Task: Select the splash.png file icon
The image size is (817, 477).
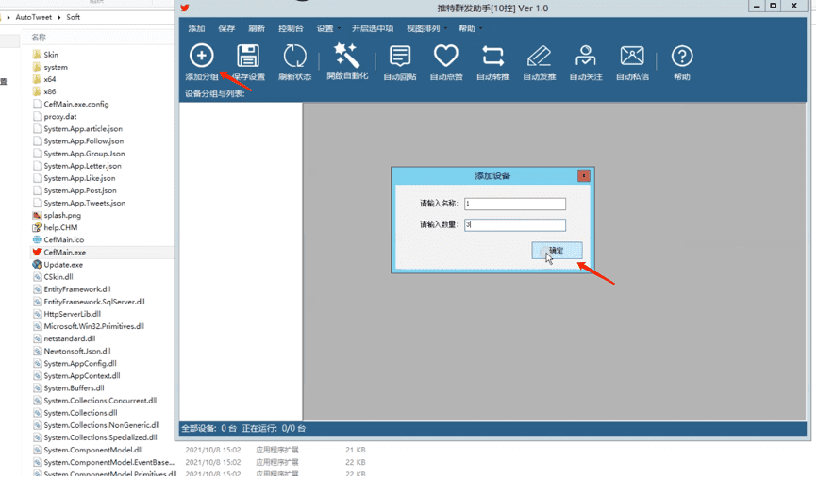Action: point(37,215)
